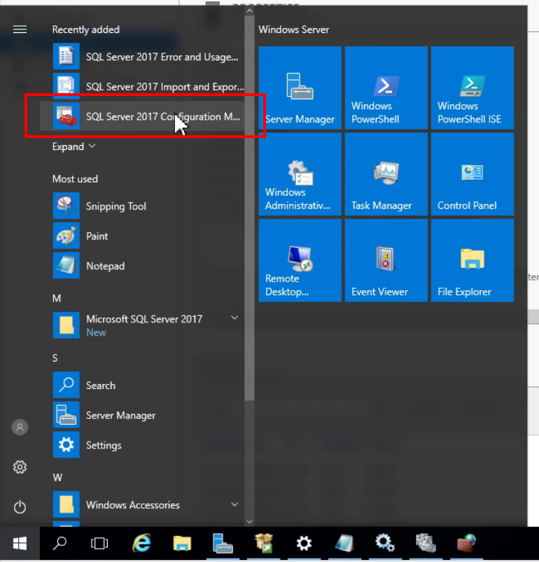Open the stacked-computers icon on the taskbar
The width and height of the screenshot is (539, 562).
(x=426, y=542)
